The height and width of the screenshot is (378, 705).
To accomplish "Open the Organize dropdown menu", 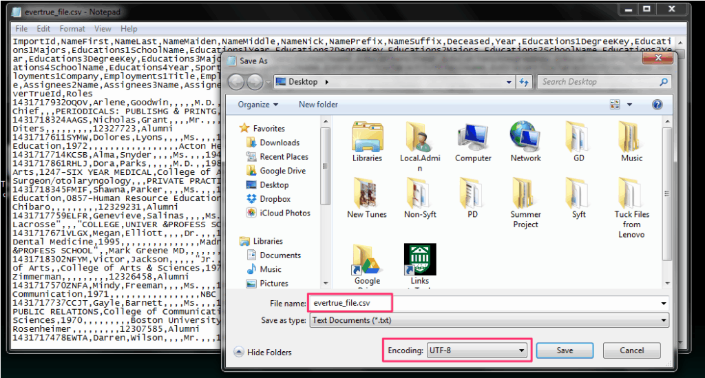I will point(257,105).
